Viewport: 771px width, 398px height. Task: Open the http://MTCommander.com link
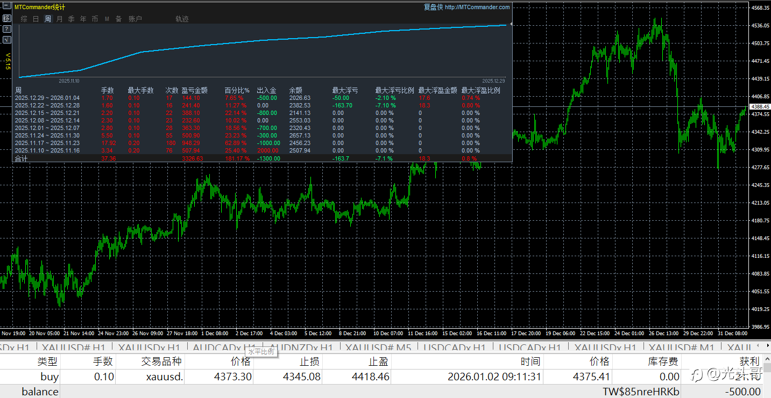click(477, 8)
